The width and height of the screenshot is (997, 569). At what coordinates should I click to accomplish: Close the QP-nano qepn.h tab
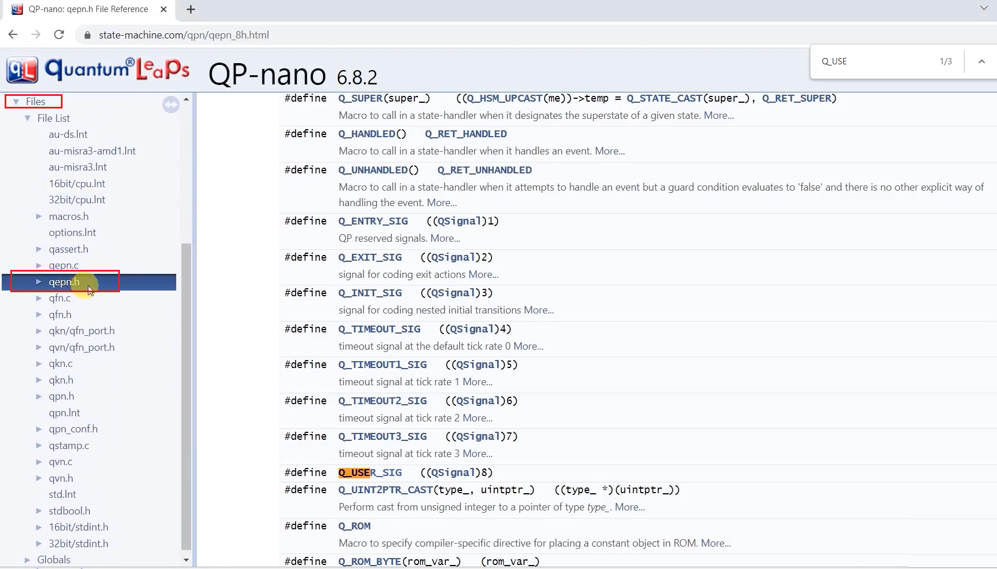pyautogui.click(x=164, y=9)
